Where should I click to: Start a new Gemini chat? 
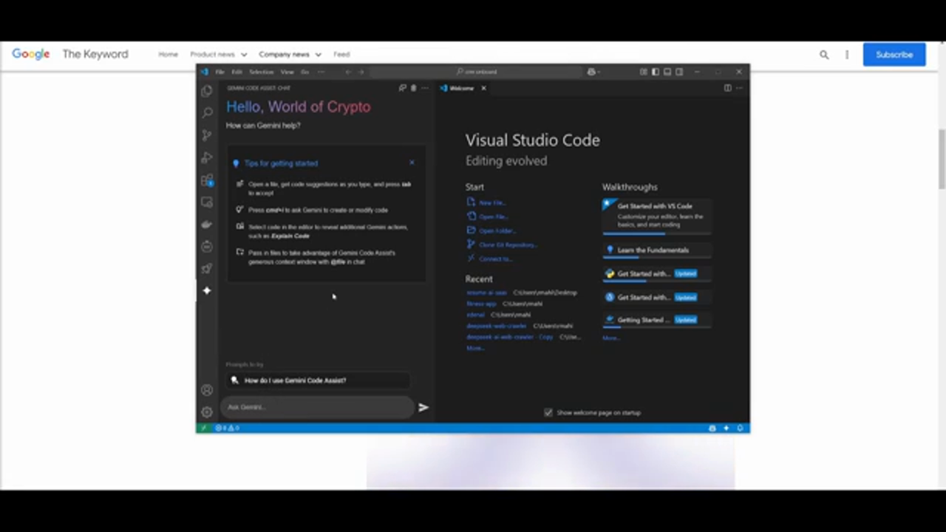(403, 88)
